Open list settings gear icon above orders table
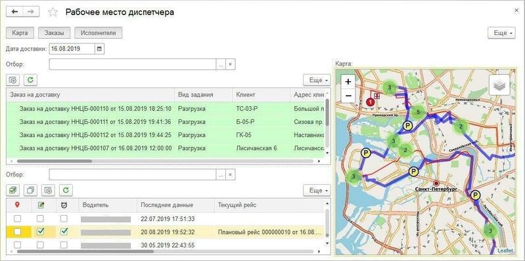 point(12,80)
